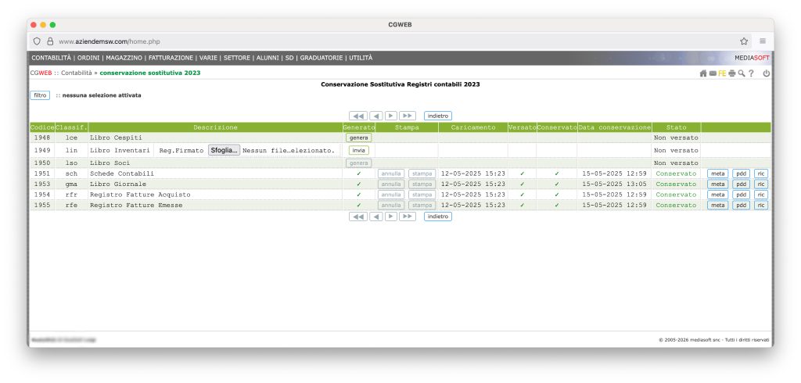Open search with the magnifying glass icon
Screen dimensions: 801x383
[741, 73]
